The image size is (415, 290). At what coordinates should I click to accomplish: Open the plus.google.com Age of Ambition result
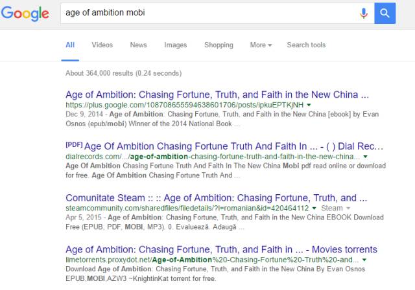[x=218, y=93]
